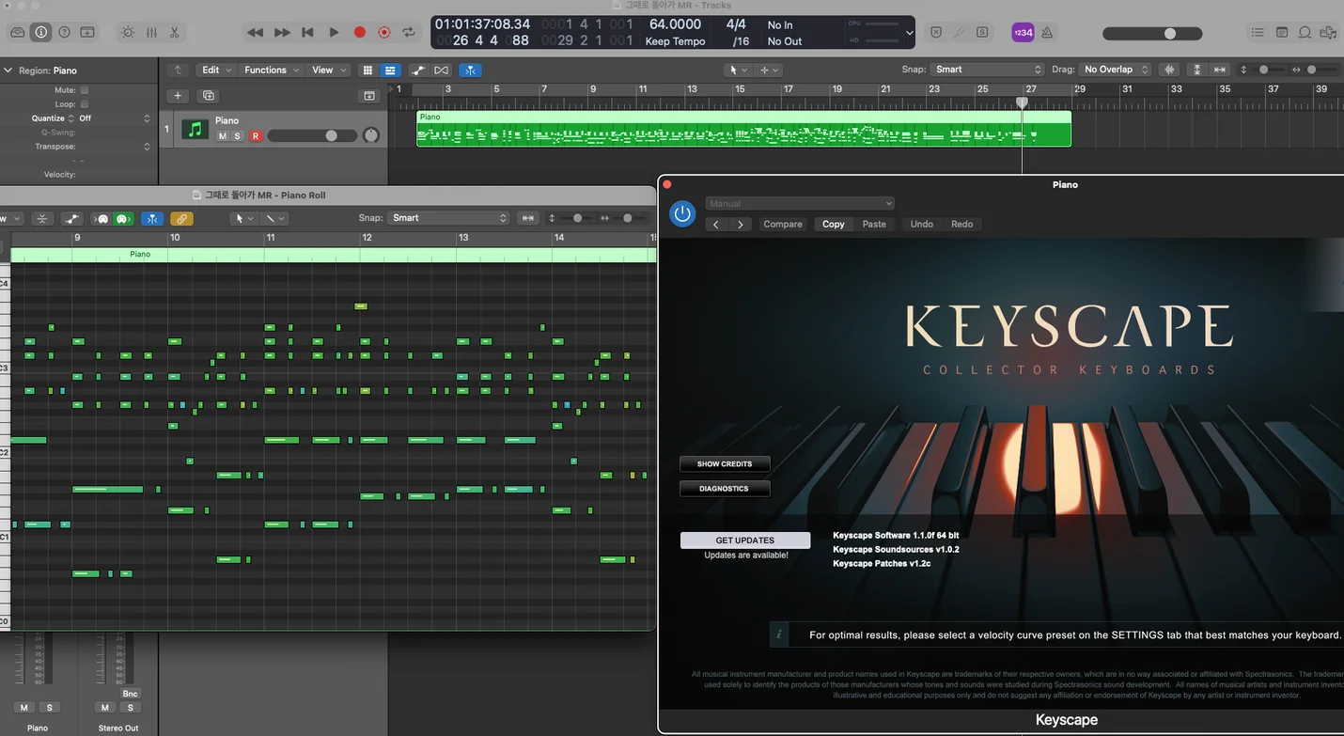Click Piano track instrument icon
1344x736 pixels.
195,130
